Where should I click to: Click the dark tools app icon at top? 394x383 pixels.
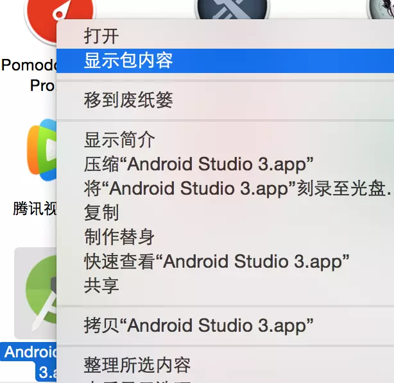pos(232,9)
